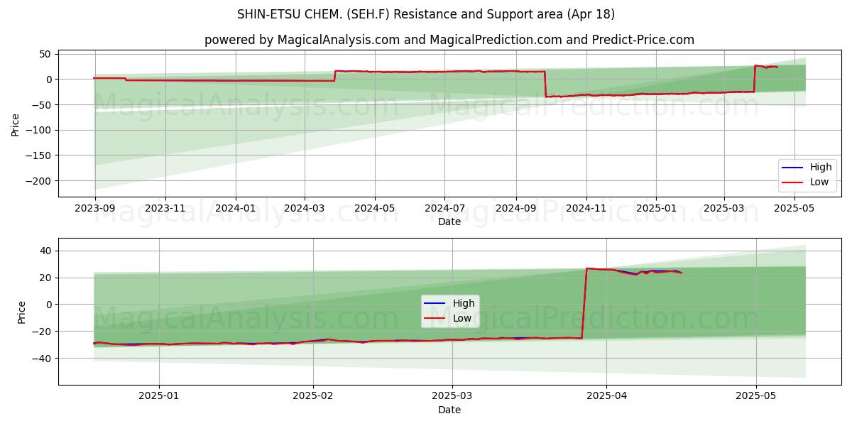Screen dimensions: 852x426
Task: Click the 2024-01 date tick label
Action: (235, 207)
